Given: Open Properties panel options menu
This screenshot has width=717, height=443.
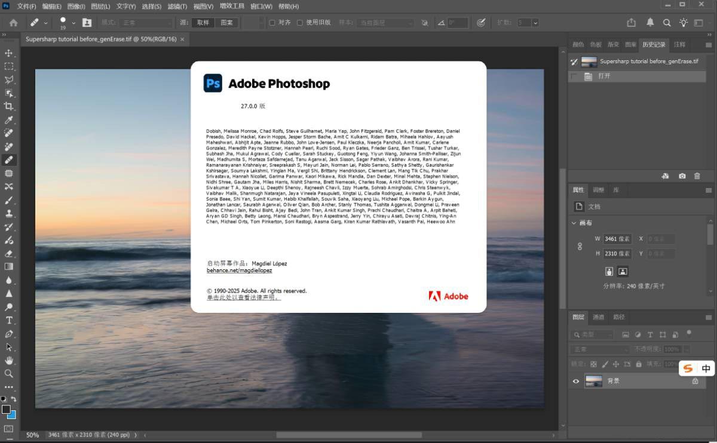Looking at the screenshot, I should click(x=709, y=190).
